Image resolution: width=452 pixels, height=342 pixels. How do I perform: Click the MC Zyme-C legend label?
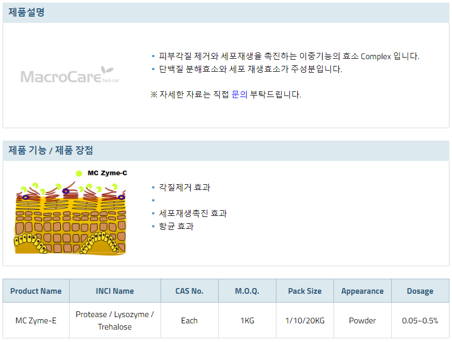[x=107, y=173]
